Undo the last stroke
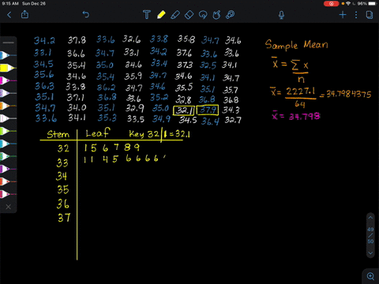Screen dimensions: 379x284 pos(86,14)
